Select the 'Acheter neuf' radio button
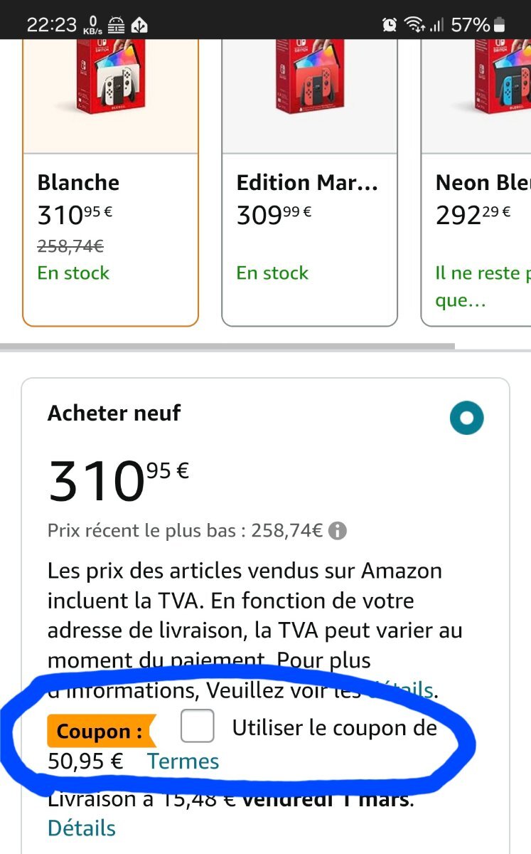Viewport: 531px width, 854px height. point(466,418)
